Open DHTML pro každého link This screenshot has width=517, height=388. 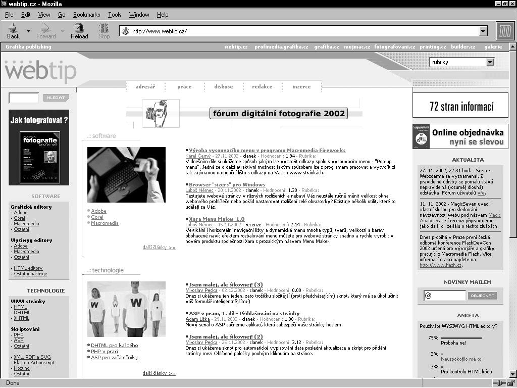point(115,346)
